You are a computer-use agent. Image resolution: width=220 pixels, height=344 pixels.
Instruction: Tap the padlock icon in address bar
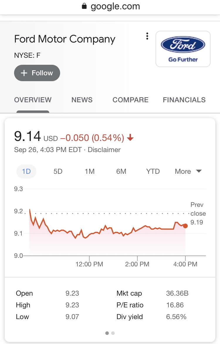coord(85,6)
